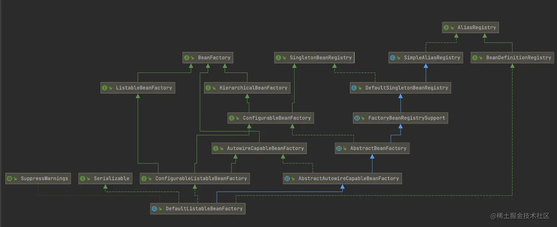Image resolution: width=557 pixels, height=227 pixels.
Task: Select the 'SimpleAliasRegistry' label text
Action: tap(432, 58)
